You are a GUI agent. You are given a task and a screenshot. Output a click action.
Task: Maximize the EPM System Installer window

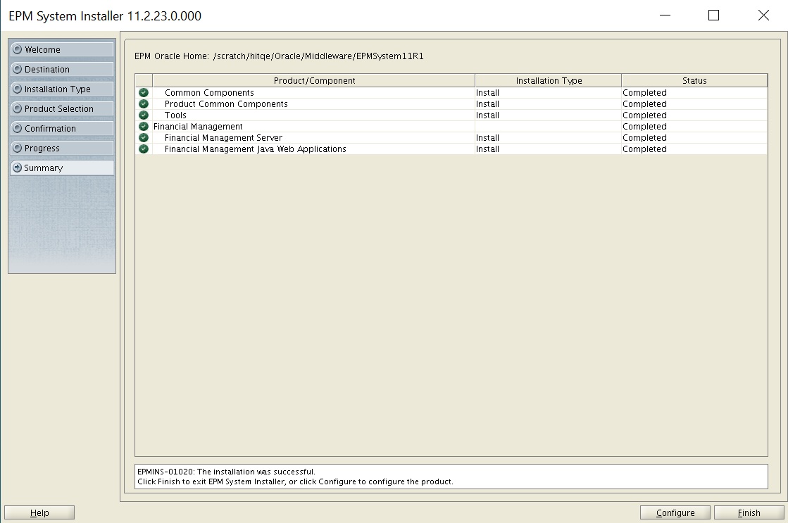[713, 15]
